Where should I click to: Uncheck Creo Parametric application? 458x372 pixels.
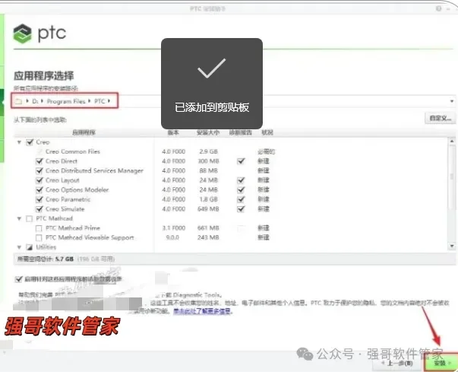coord(39,199)
